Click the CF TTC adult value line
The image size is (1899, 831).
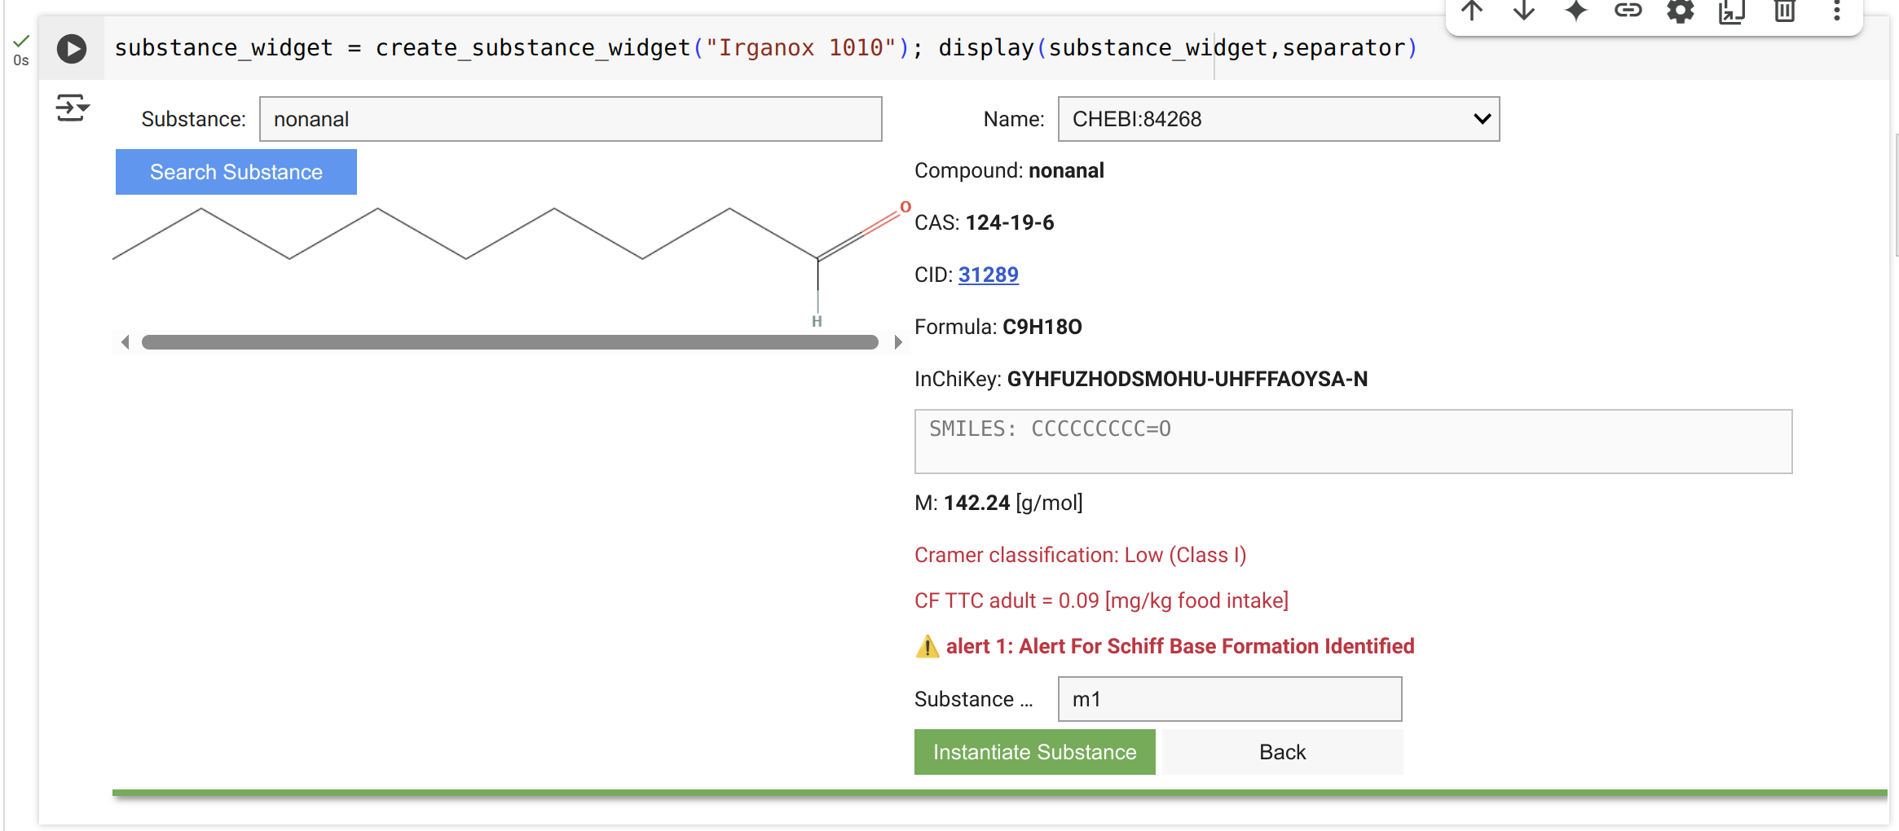1102,600
